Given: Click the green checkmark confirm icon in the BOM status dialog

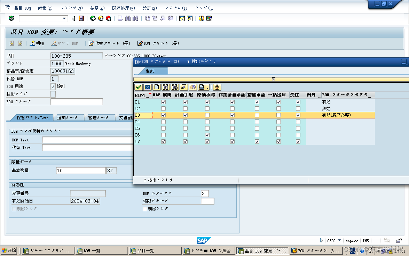Looking at the screenshot, I should [138, 87].
